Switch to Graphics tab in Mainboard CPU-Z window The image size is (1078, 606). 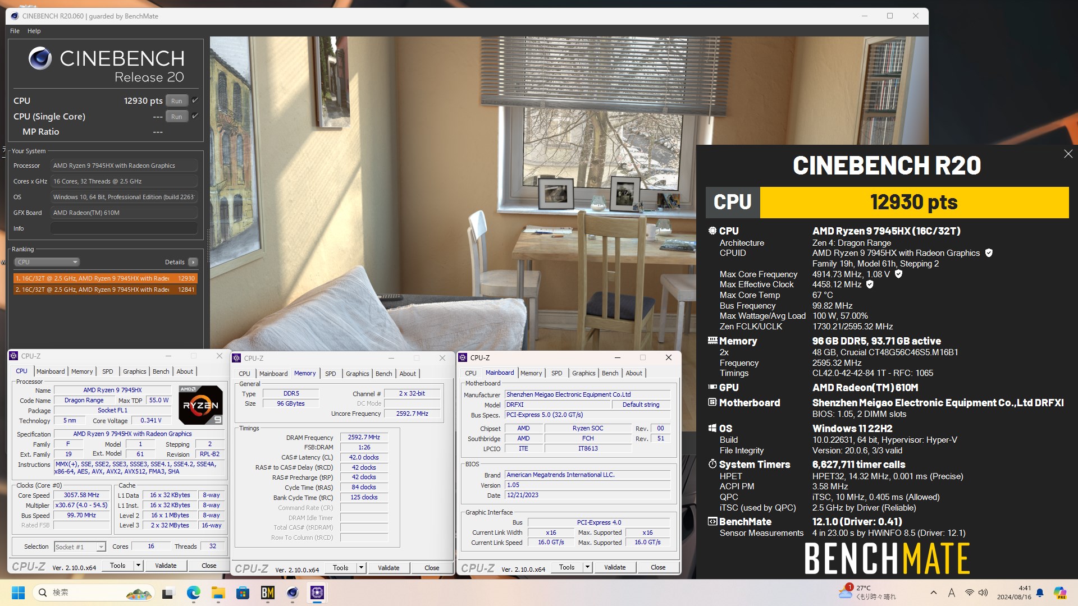pyautogui.click(x=584, y=373)
